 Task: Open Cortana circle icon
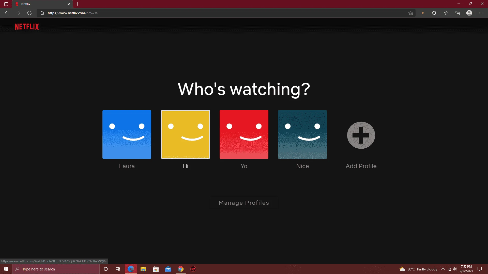(106, 269)
